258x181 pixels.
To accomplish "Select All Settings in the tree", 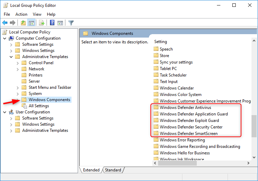I will [39, 106].
